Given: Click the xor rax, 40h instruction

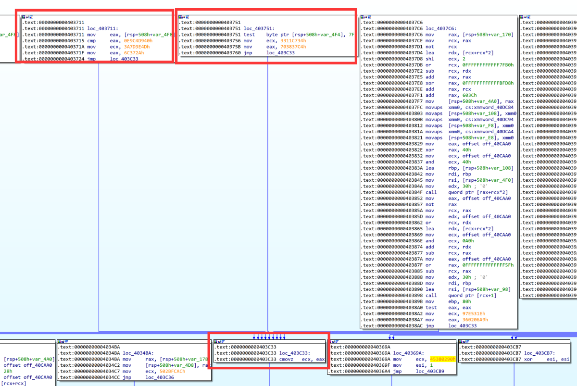Looking at the screenshot, I should click(x=415, y=150).
